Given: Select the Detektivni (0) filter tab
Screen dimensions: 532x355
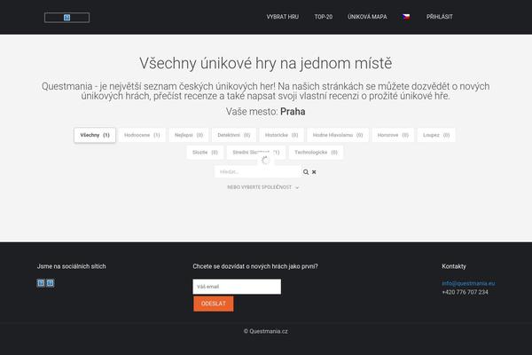Looking at the screenshot, I should tap(234, 135).
